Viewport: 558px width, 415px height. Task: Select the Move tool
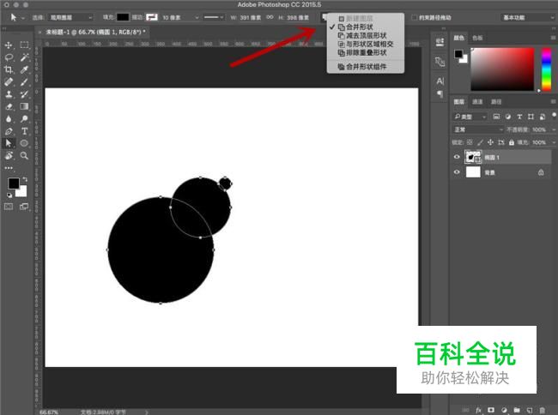coord(9,45)
